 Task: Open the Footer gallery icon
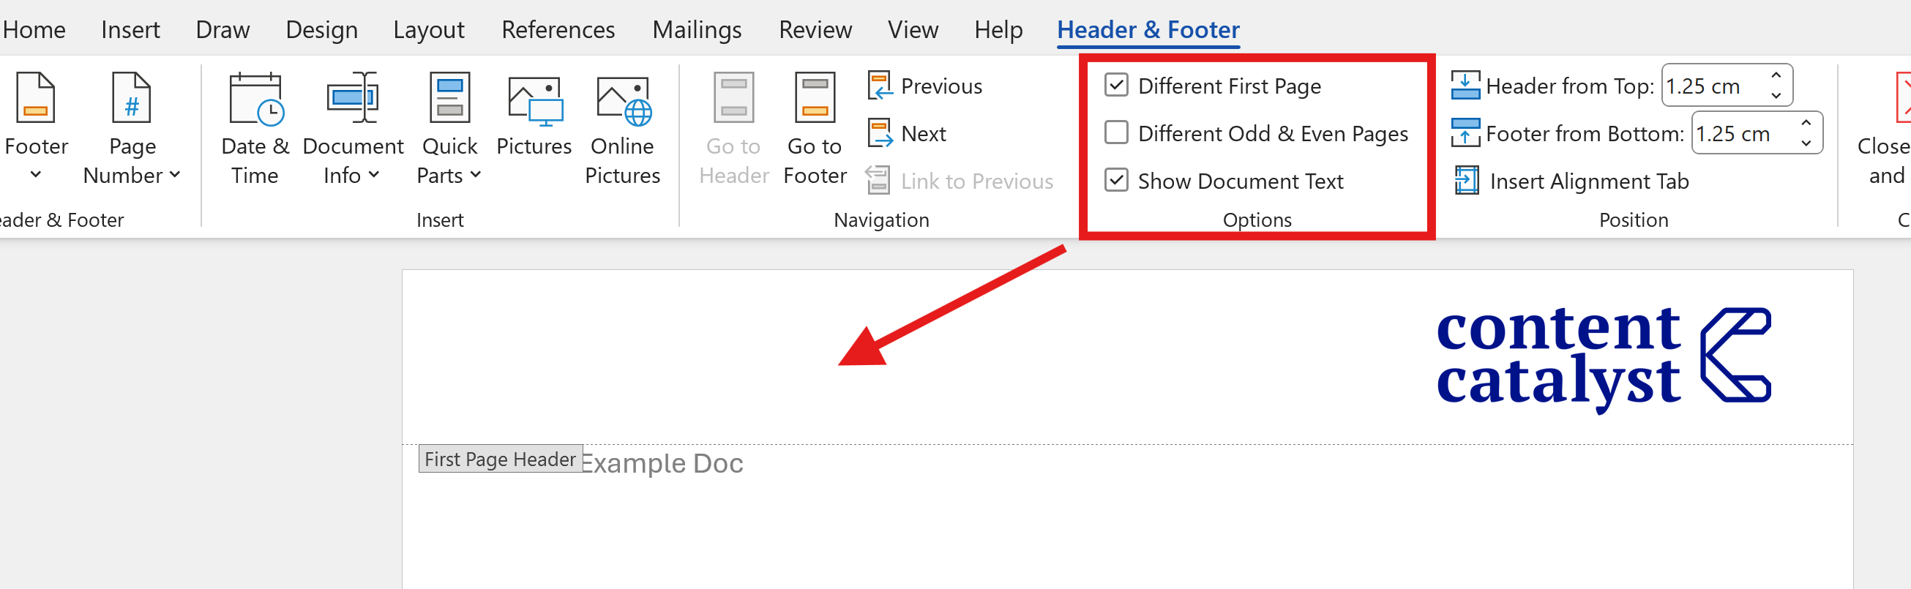[36, 97]
